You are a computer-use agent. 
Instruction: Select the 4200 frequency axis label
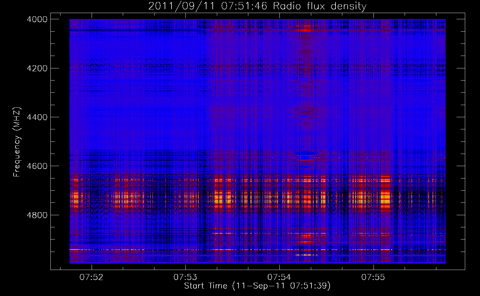(x=37, y=68)
